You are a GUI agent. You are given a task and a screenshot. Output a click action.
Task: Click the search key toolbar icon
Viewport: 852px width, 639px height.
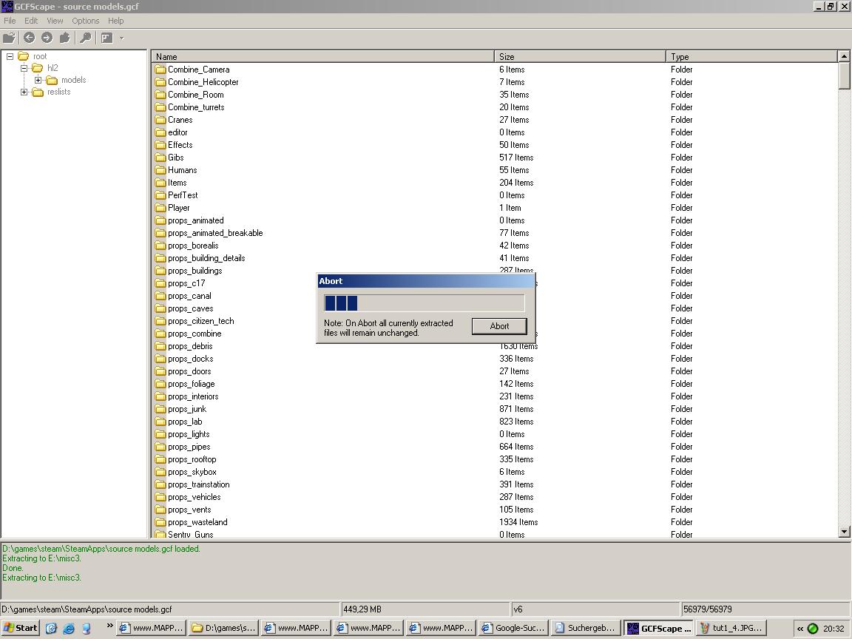[x=85, y=38]
